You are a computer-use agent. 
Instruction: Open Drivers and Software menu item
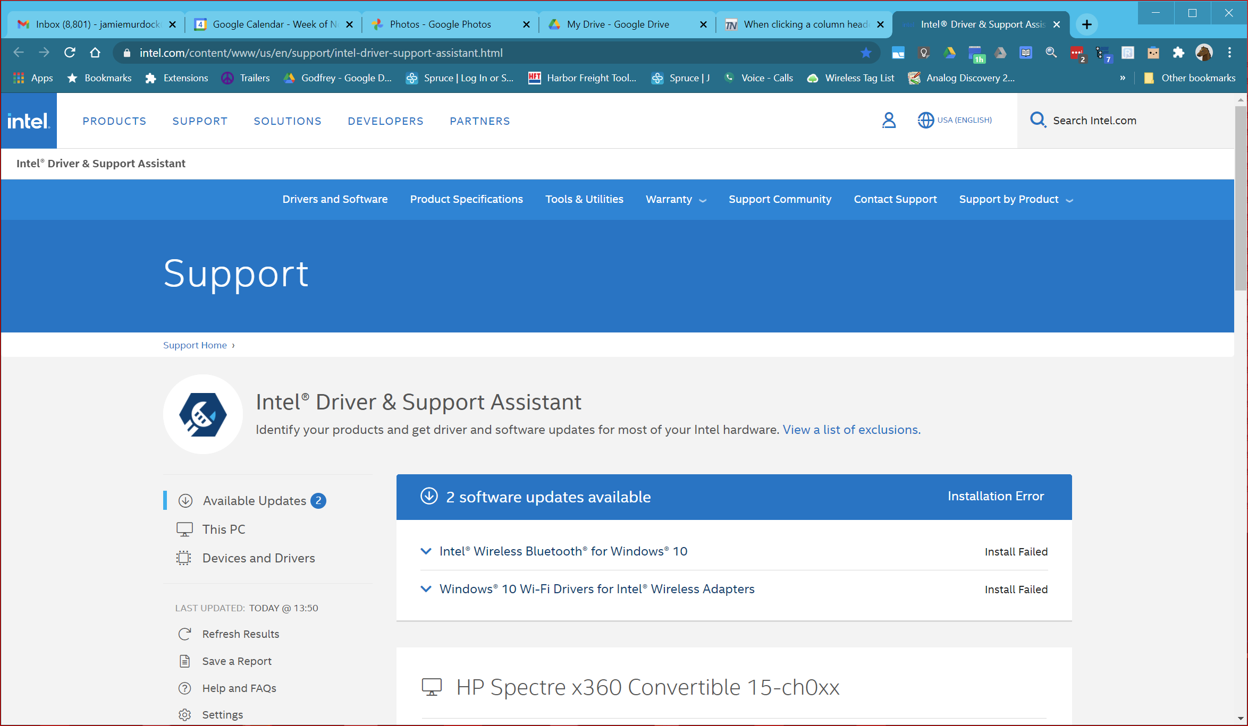(335, 199)
